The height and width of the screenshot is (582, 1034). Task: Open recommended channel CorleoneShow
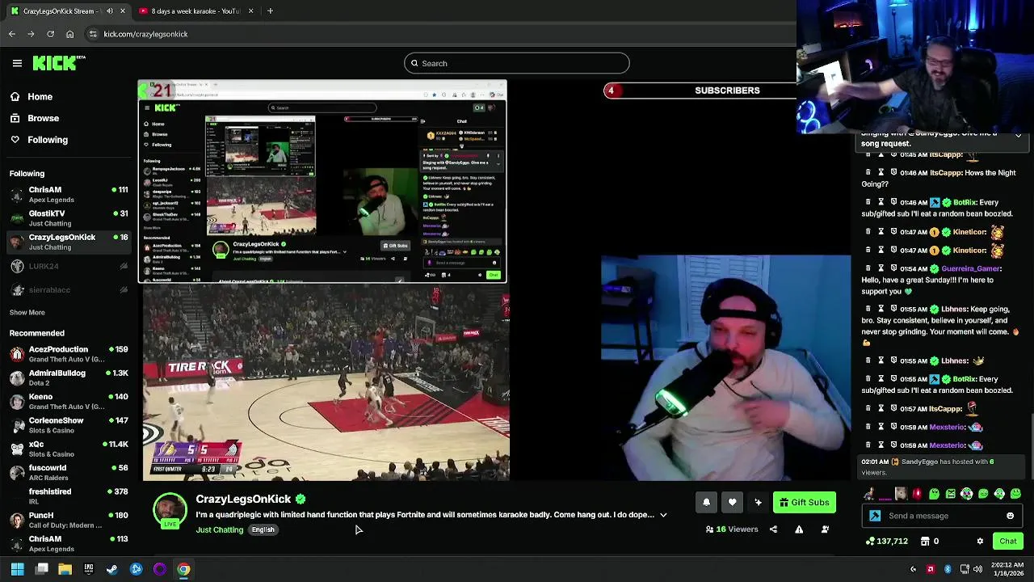click(x=69, y=425)
